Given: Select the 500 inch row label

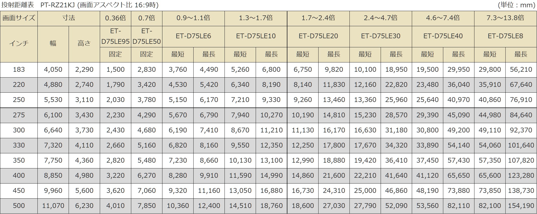Looking at the screenshot, I should (x=19, y=206).
